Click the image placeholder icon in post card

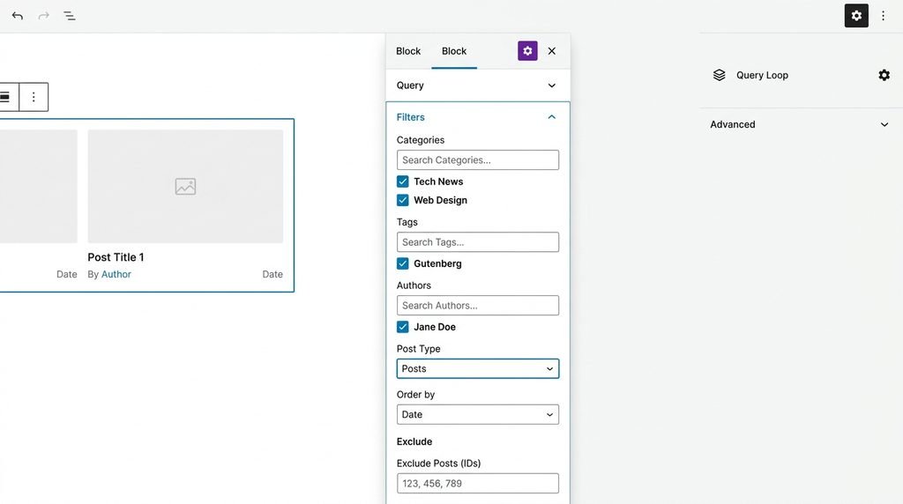click(x=185, y=187)
